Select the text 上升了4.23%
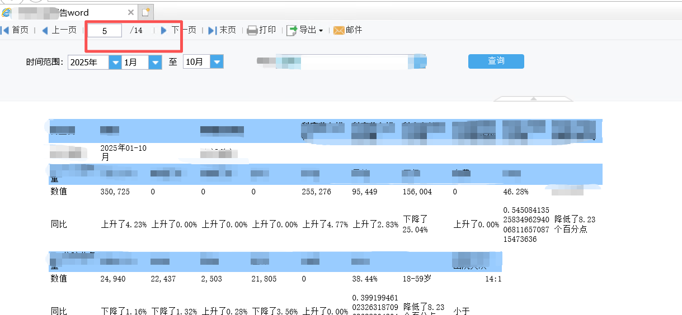Image resolution: width=682 pixels, height=315 pixels. 124,225
